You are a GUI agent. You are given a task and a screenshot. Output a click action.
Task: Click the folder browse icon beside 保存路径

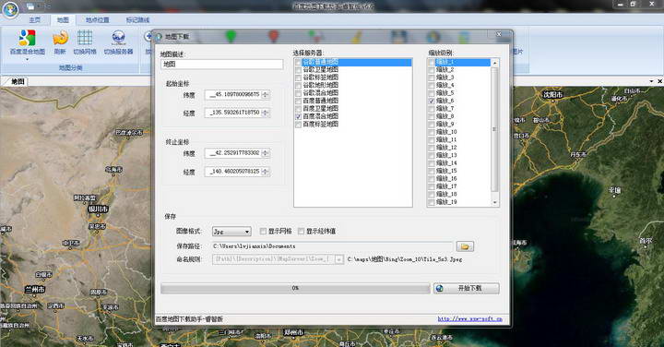(x=465, y=246)
